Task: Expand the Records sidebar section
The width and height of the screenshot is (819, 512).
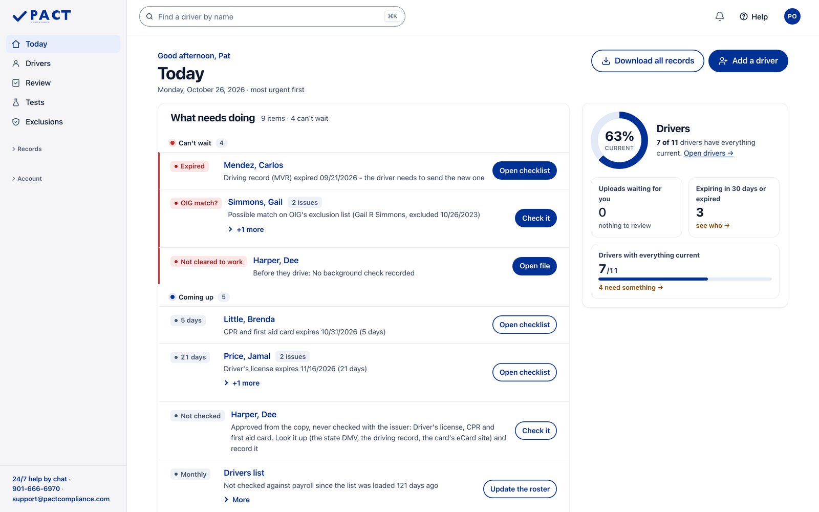Action: (27, 149)
